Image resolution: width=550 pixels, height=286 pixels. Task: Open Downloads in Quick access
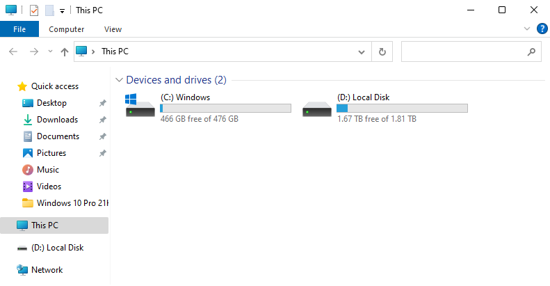coord(57,120)
